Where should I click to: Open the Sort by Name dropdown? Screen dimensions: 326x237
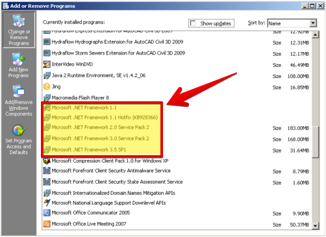click(313, 23)
